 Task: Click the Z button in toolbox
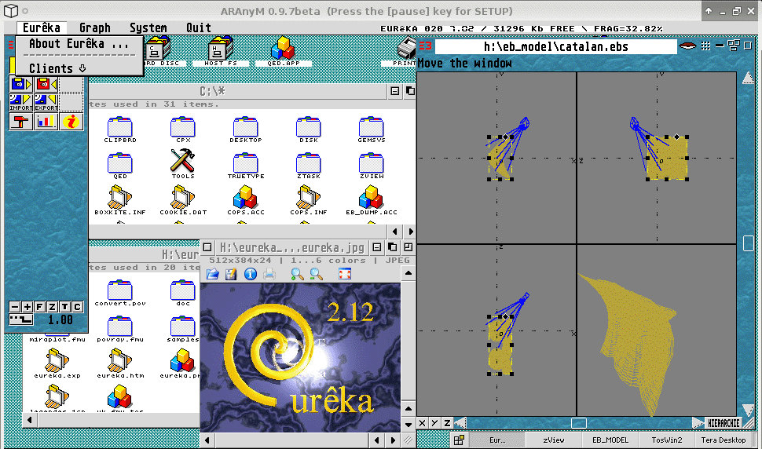[52, 307]
